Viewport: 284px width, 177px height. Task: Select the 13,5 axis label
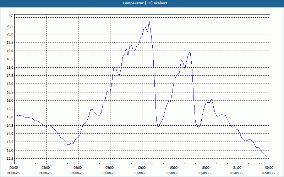click(10, 142)
